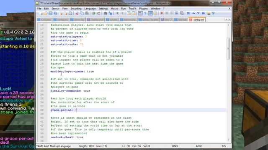Viewport: 268px width, 150px height.
Task: Open the Replace toolbar icon
Action: click(110, 13)
